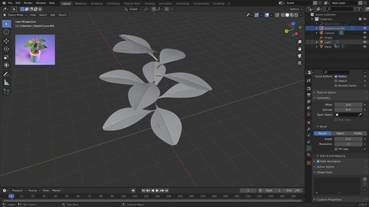Open the Material properties tab icon
The image size is (369, 207).
pos(309,155)
